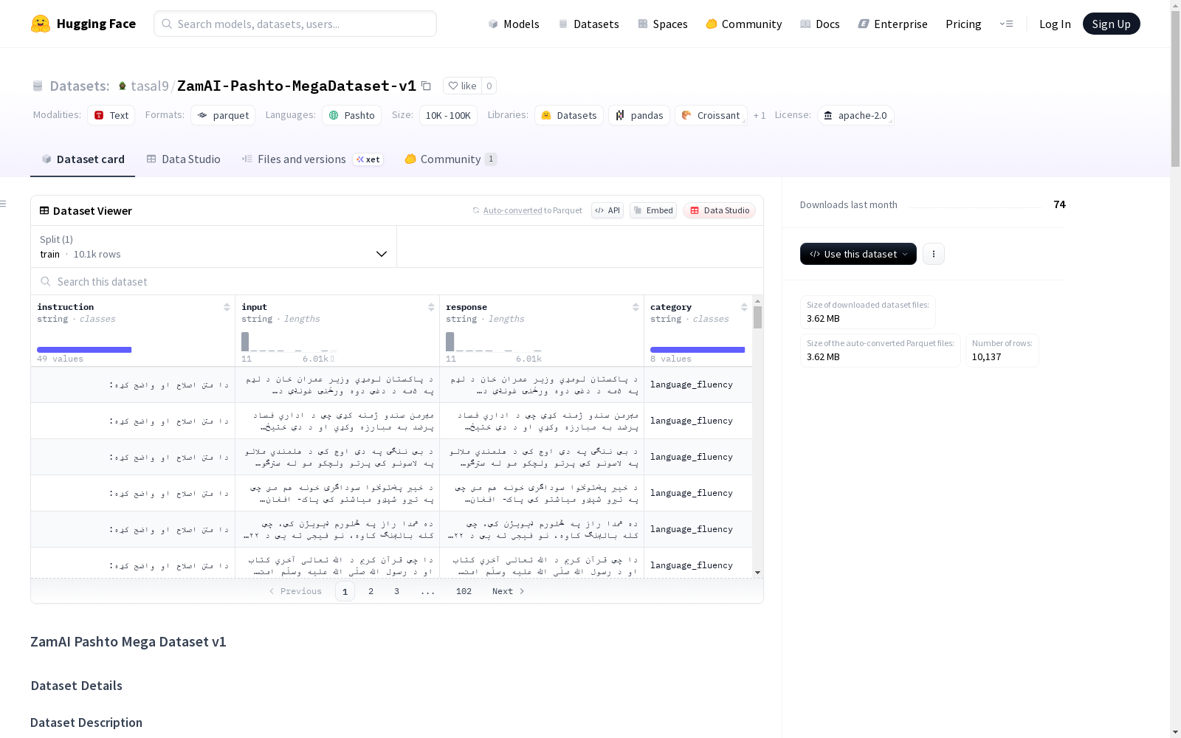
Task: Go to page 3 of the dataset
Action: point(396,591)
